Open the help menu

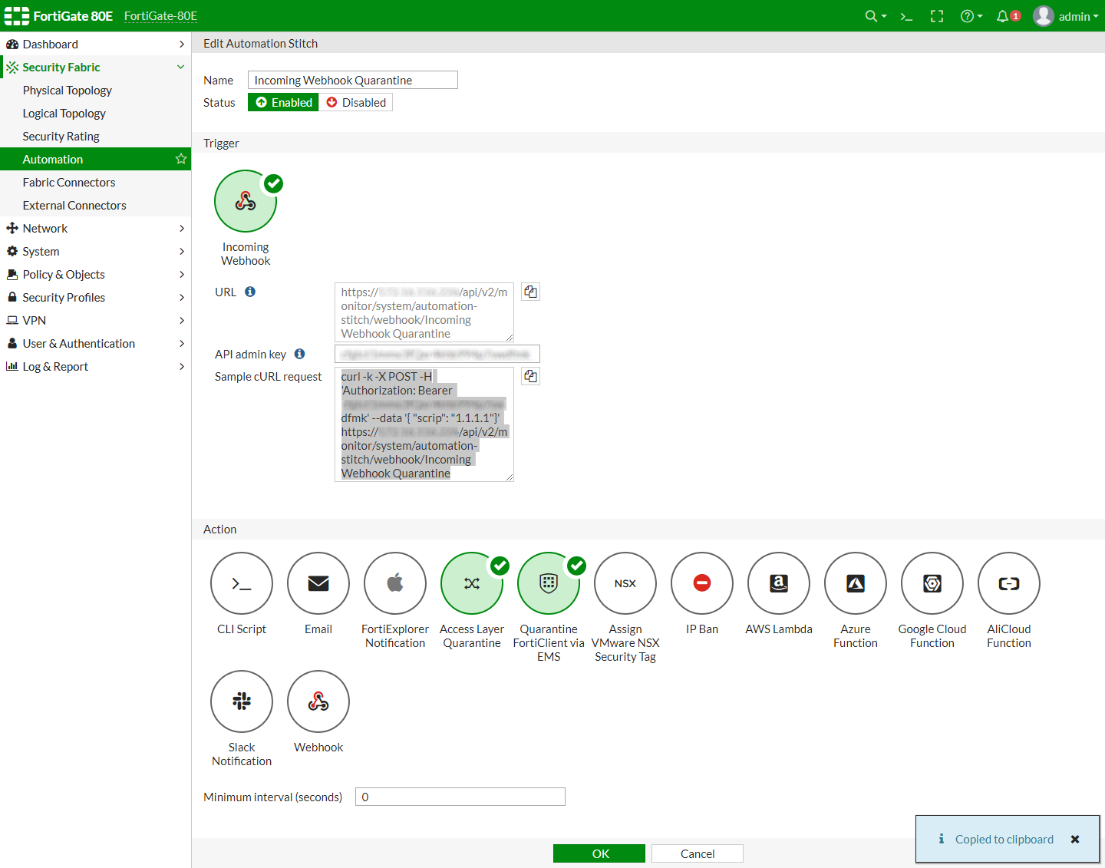[x=971, y=16]
